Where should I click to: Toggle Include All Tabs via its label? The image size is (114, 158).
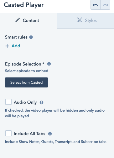29,134
